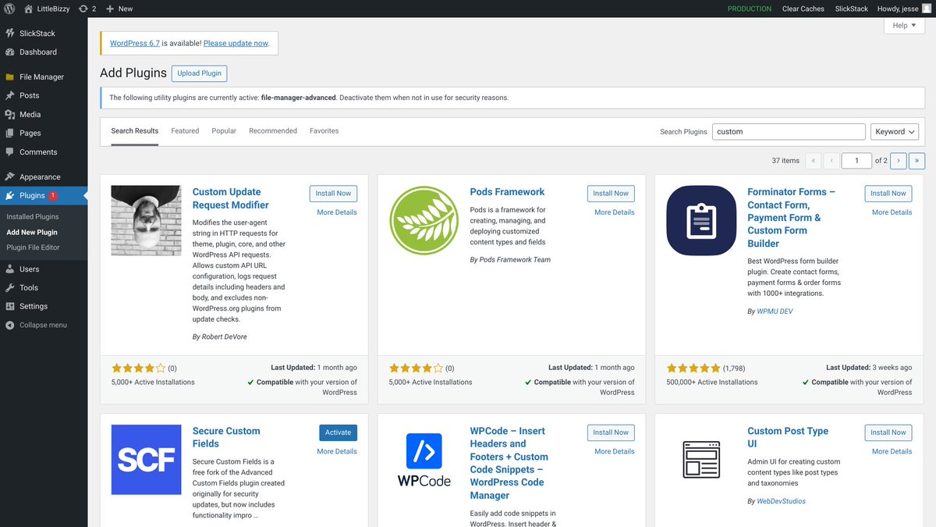
Task: Install Custom Post Type UI plugin
Action: [888, 433]
